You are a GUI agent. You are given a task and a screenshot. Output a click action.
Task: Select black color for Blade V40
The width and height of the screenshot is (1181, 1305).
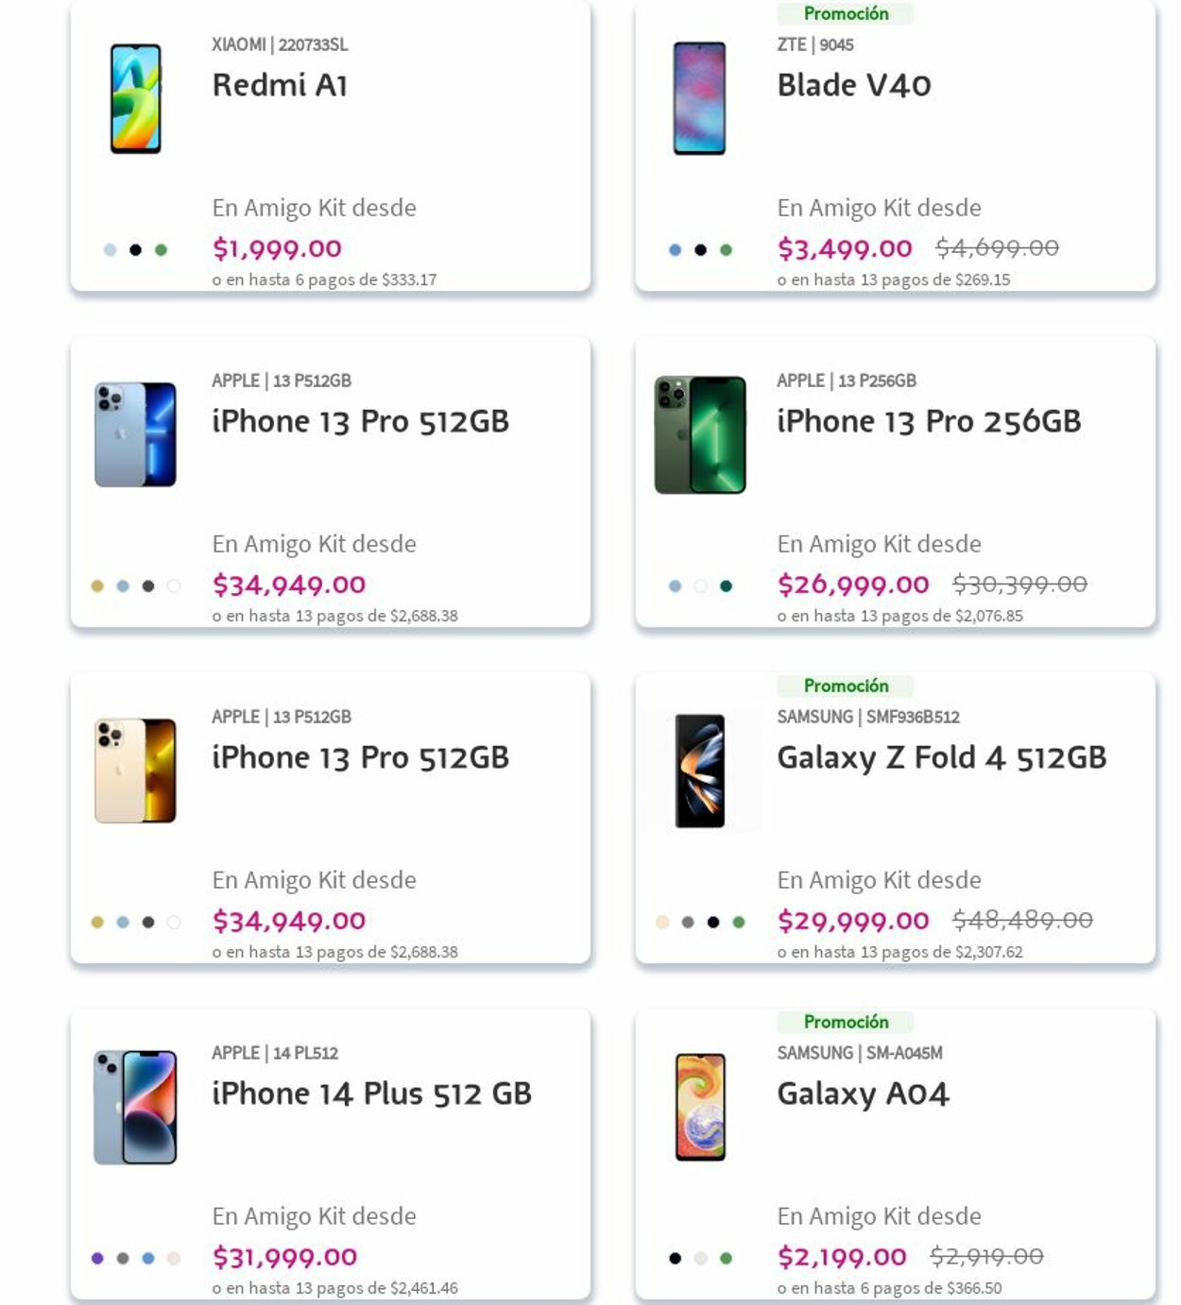700,250
